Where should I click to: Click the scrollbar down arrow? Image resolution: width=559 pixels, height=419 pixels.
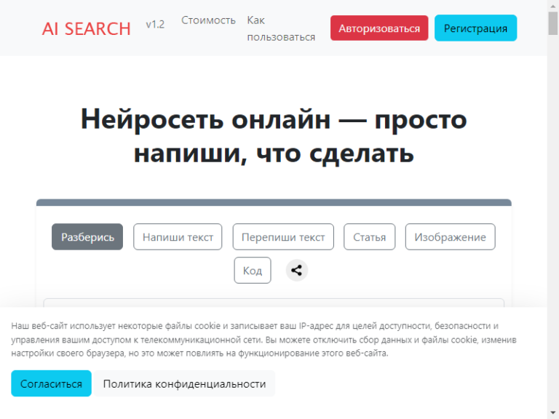[553, 414]
